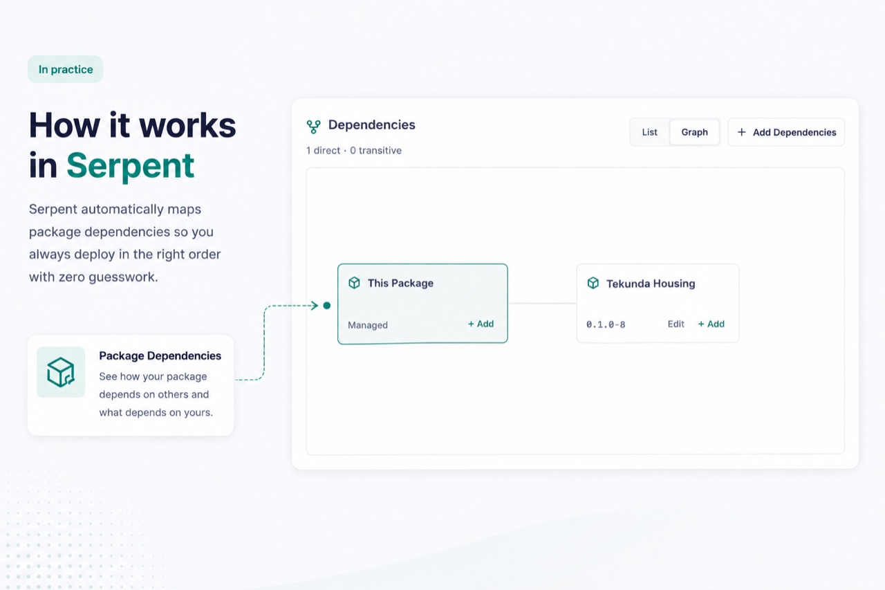Click the '1 direct · 0 transitive' summary
The height and width of the screenshot is (590, 885).
pos(354,150)
